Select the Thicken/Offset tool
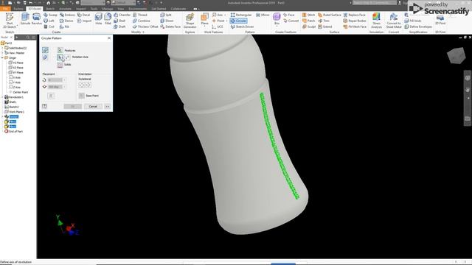The width and height of the screenshot is (472, 265). point(145,26)
